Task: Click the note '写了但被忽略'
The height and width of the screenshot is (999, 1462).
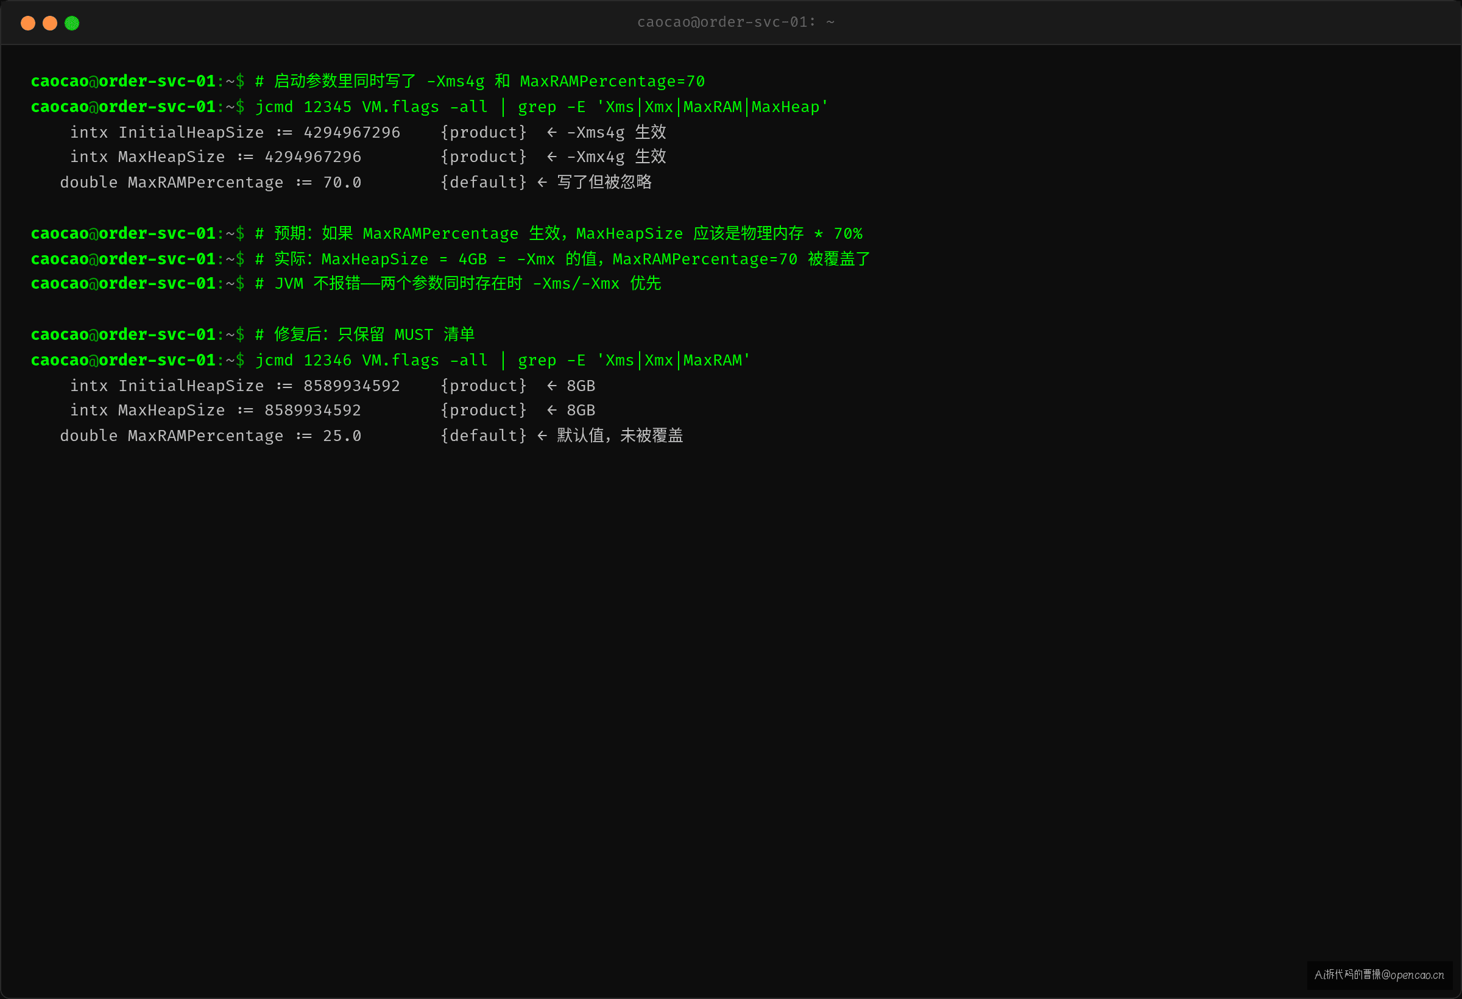Action: 604,182
